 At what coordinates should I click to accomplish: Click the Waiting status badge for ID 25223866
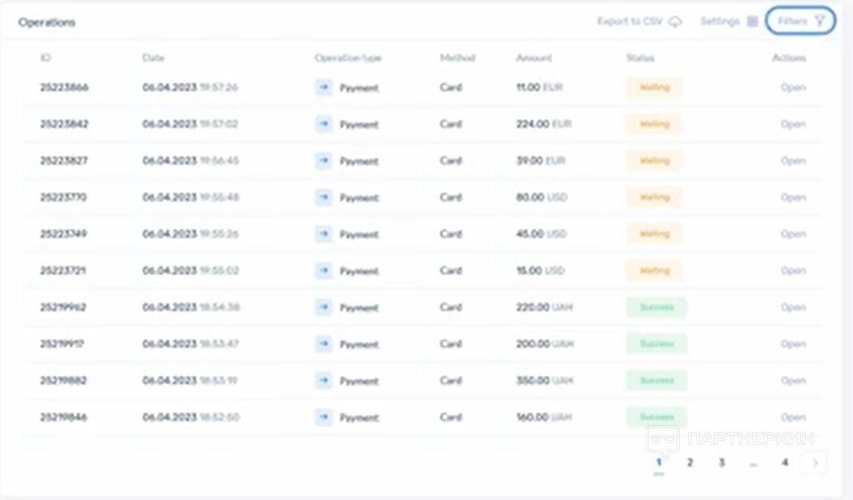tap(654, 87)
